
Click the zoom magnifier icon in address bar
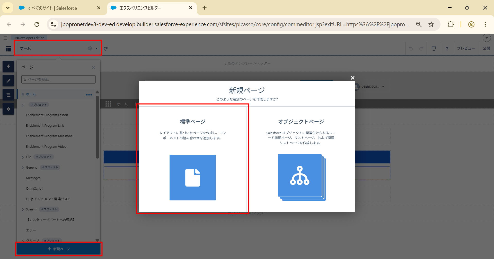(x=419, y=24)
